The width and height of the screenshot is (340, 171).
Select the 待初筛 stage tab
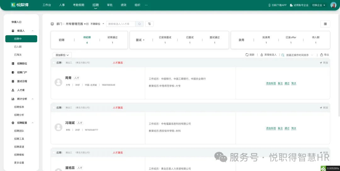tap(87, 40)
